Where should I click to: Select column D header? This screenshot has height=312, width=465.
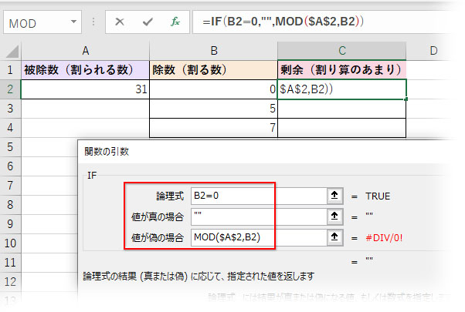point(433,51)
